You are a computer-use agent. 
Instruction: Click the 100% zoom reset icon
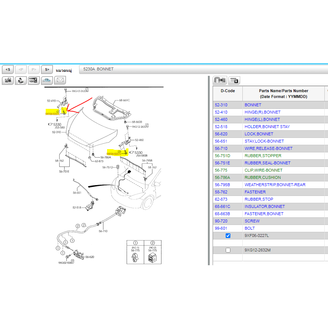(x=34, y=80)
